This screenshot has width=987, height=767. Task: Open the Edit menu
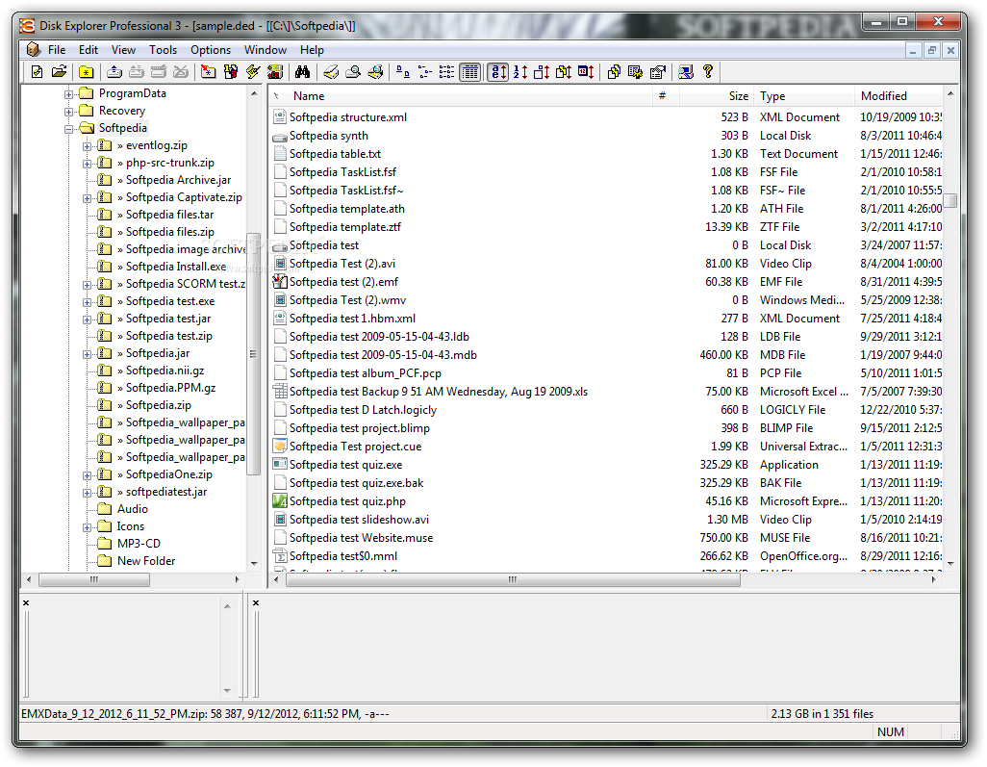click(89, 50)
